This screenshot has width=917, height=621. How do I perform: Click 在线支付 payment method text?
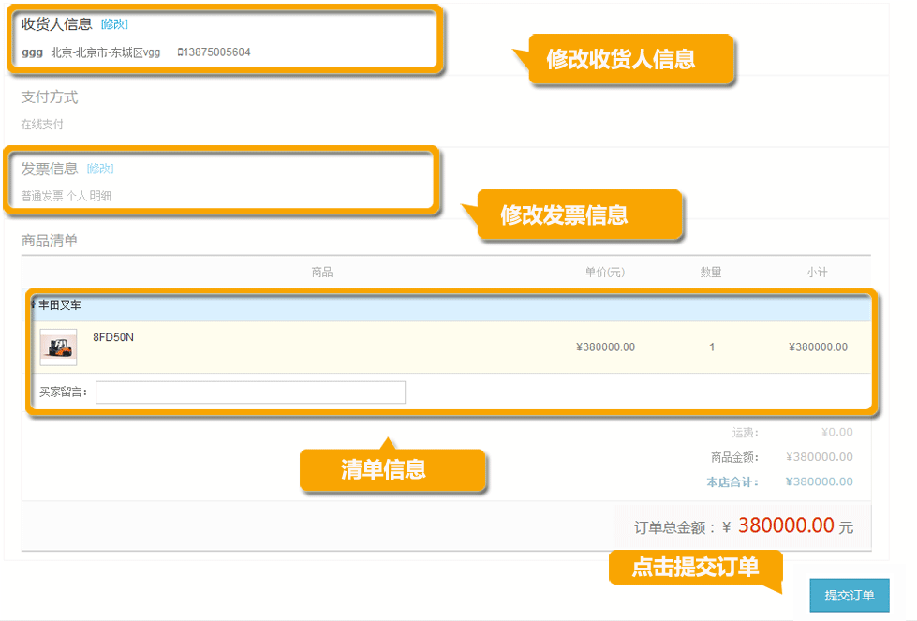(x=42, y=124)
